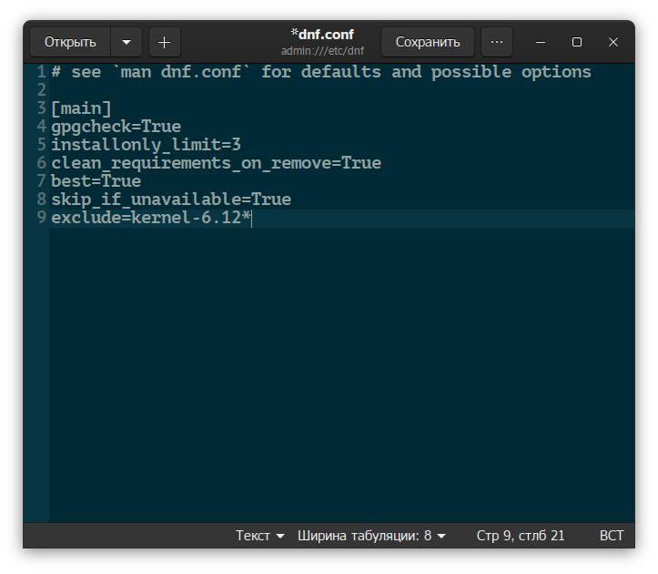The image size is (658, 574).
Task: Expand the recent files dropdown arrow
Action: pos(126,42)
